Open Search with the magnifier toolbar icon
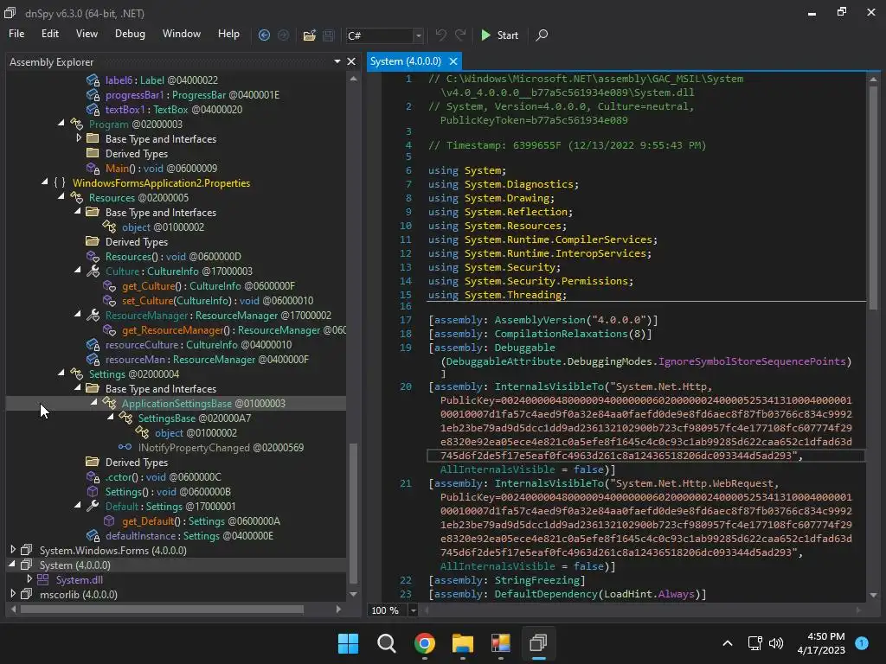 [542, 35]
